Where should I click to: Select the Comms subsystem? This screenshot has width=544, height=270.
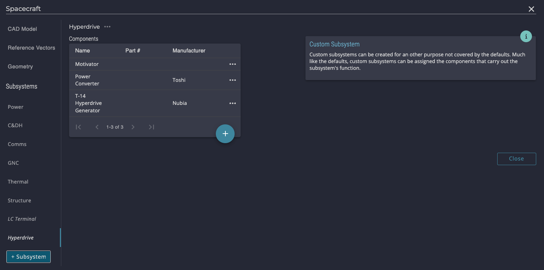tap(17, 144)
